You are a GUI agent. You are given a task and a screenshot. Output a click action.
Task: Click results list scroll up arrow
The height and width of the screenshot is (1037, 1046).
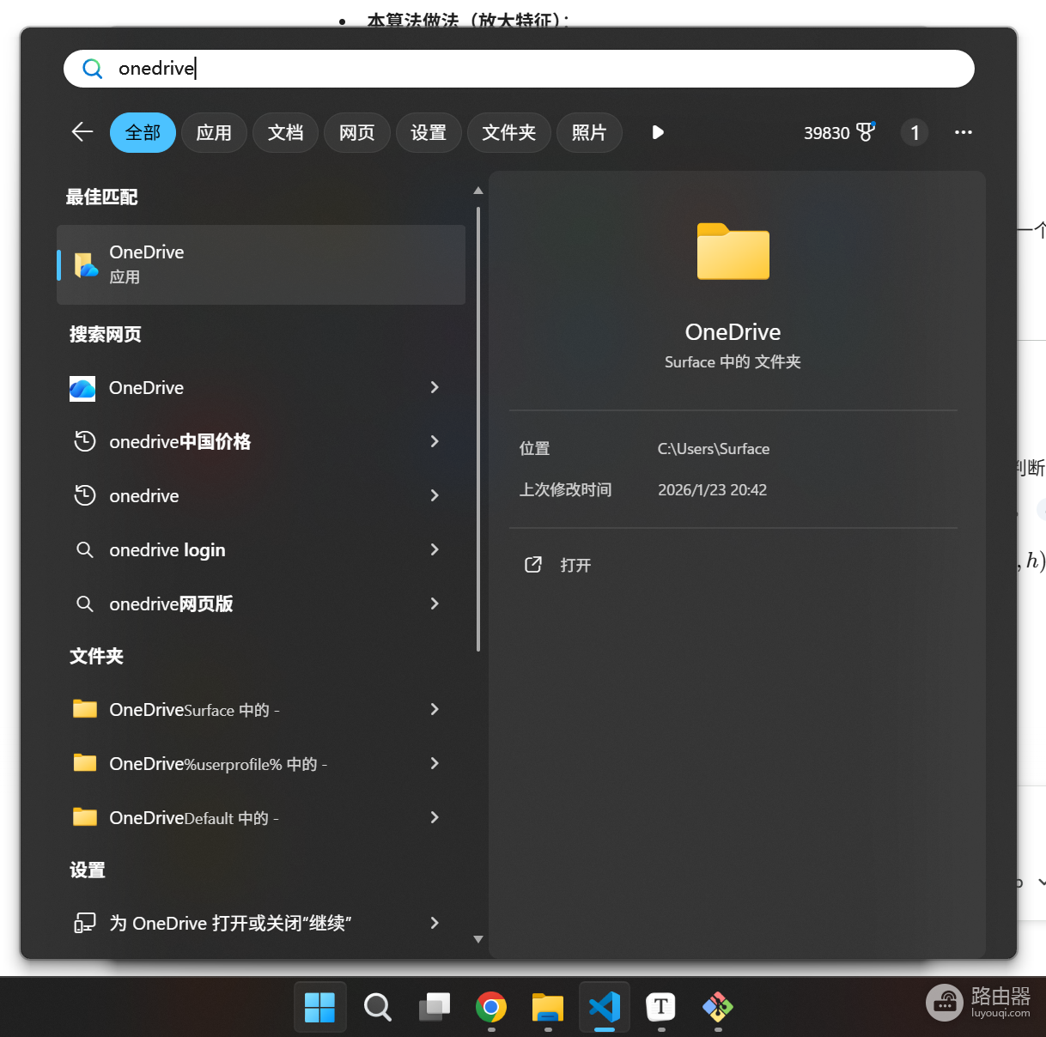point(478,191)
